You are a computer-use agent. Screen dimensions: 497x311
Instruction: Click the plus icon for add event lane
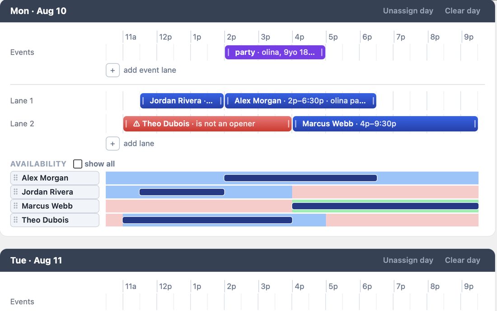[x=113, y=70]
